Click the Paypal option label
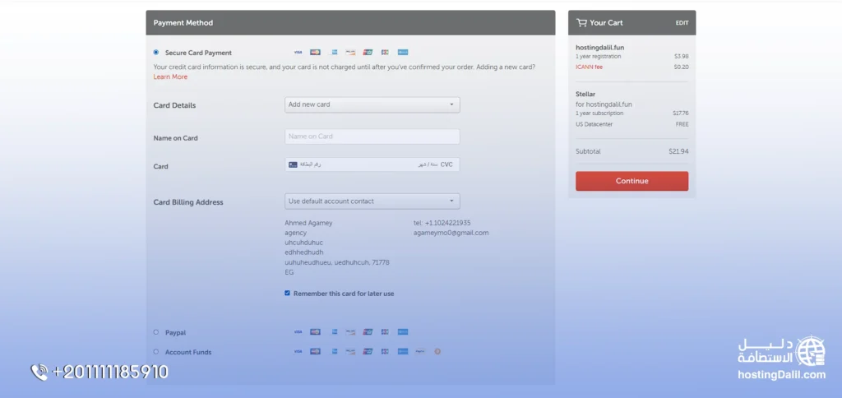 [x=176, y=332]
